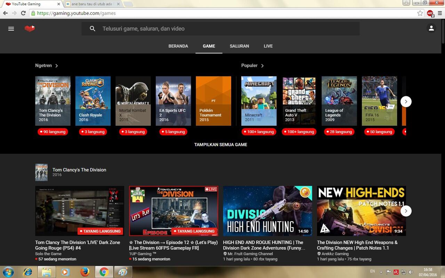Open the EA Sports UFC 2 card
445x278 pixels.
pos(173,101)
